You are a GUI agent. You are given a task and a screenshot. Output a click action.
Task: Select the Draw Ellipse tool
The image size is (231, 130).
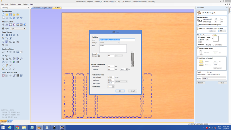point(7,35)
